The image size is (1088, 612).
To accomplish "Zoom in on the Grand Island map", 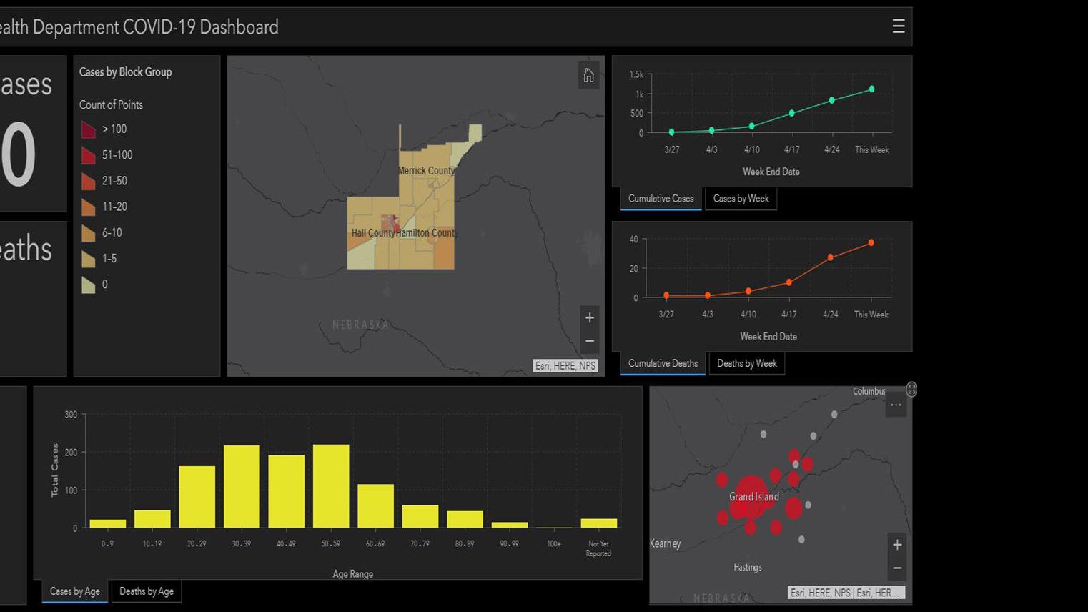I will click(897, 545).
